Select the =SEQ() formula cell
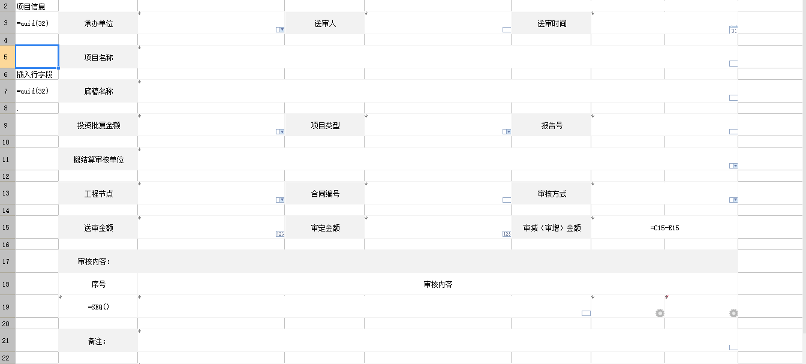This screenshot has width=806, height=364. [98, 306]
